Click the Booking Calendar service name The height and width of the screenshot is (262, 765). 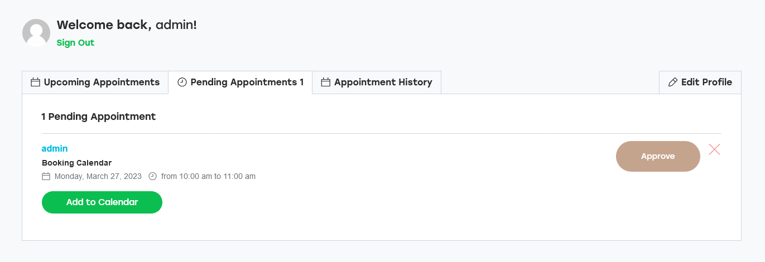coord(77,163)
